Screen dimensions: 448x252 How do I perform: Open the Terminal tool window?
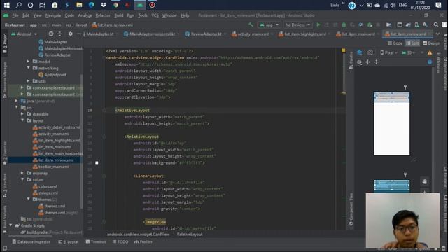96,241
